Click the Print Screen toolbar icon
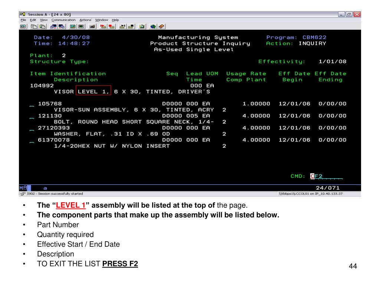 23,26
